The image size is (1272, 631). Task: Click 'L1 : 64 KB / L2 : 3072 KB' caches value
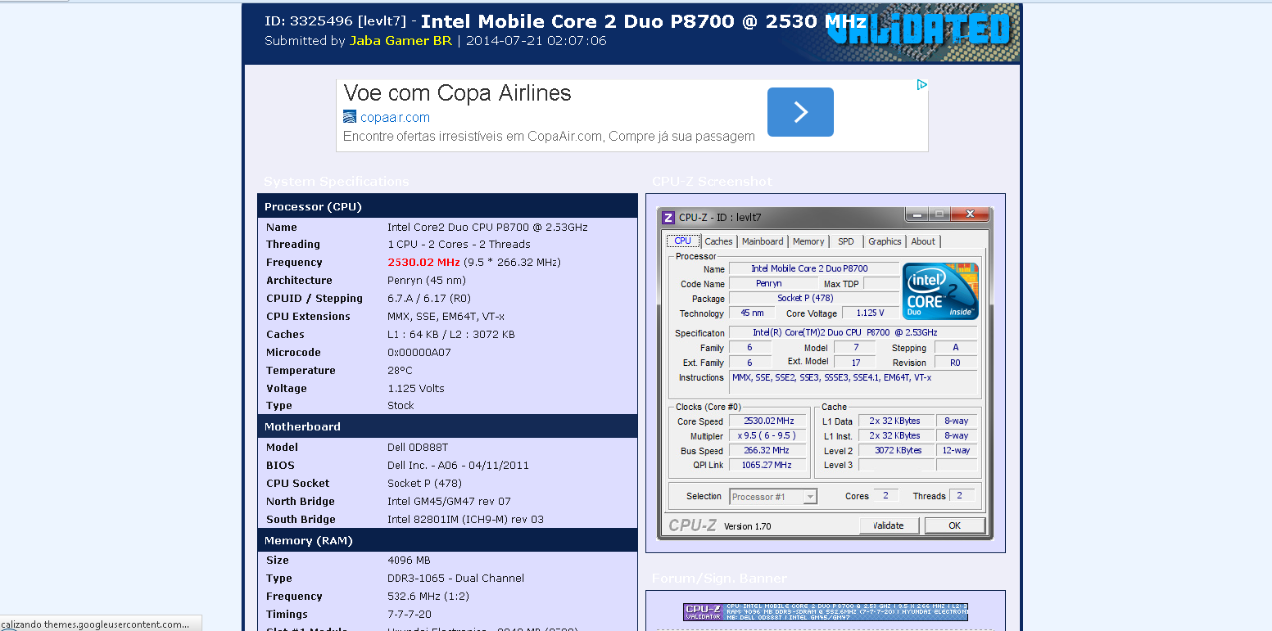pyautogui.click(x=450, y=334)
